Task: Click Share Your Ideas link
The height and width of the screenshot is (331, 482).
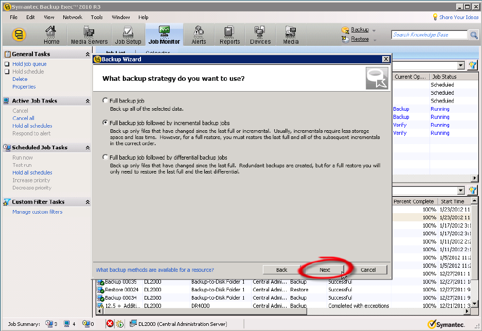Action: [x=459, y=17]
